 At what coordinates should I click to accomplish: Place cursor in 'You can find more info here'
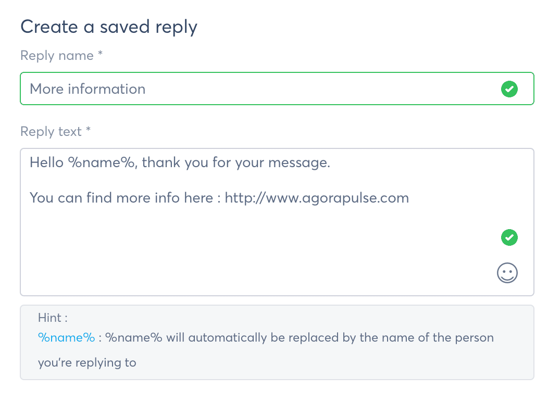121,198
